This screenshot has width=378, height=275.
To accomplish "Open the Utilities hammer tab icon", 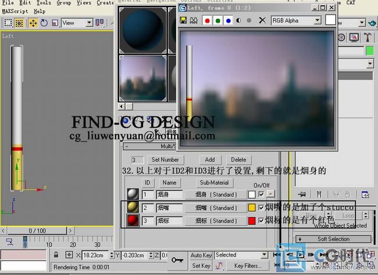I will coord(367,37).
